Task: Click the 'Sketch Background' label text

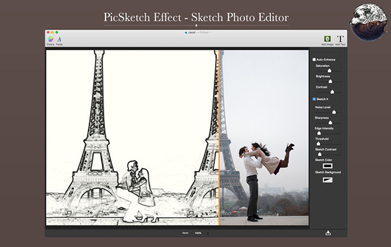Action: [328, 172]
